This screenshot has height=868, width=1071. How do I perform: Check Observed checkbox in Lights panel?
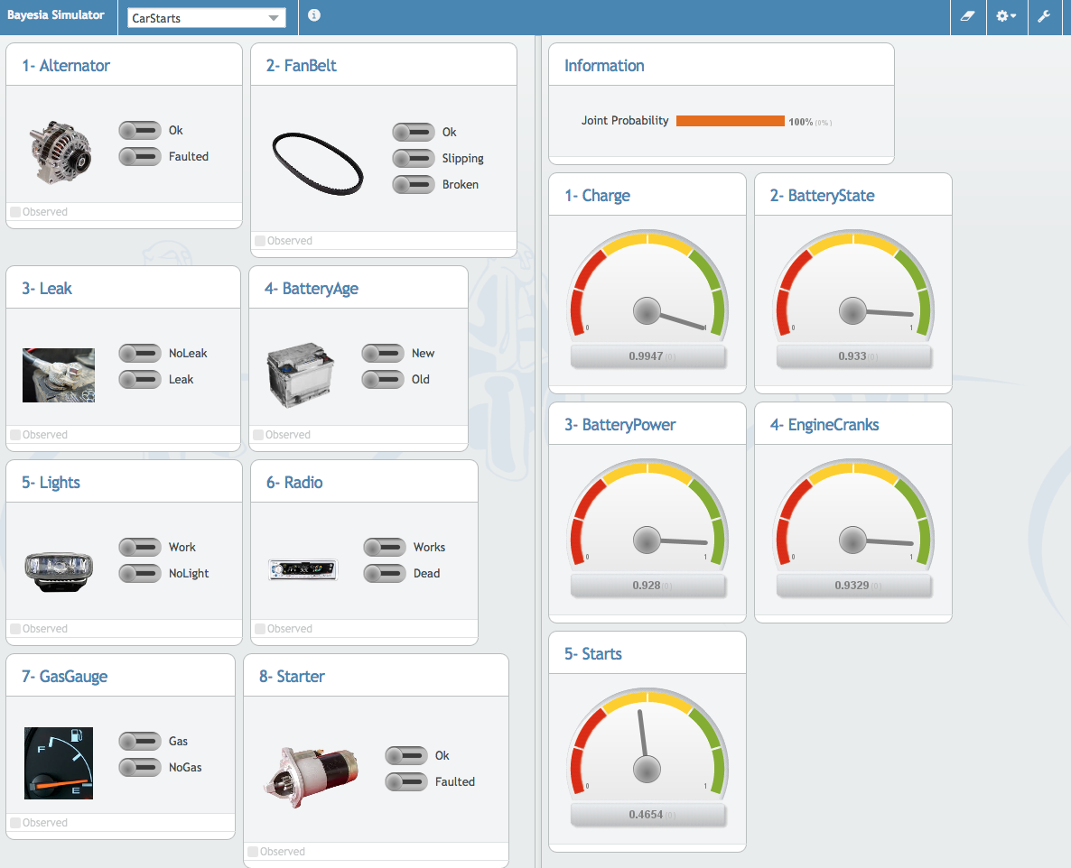coord(15,629)
